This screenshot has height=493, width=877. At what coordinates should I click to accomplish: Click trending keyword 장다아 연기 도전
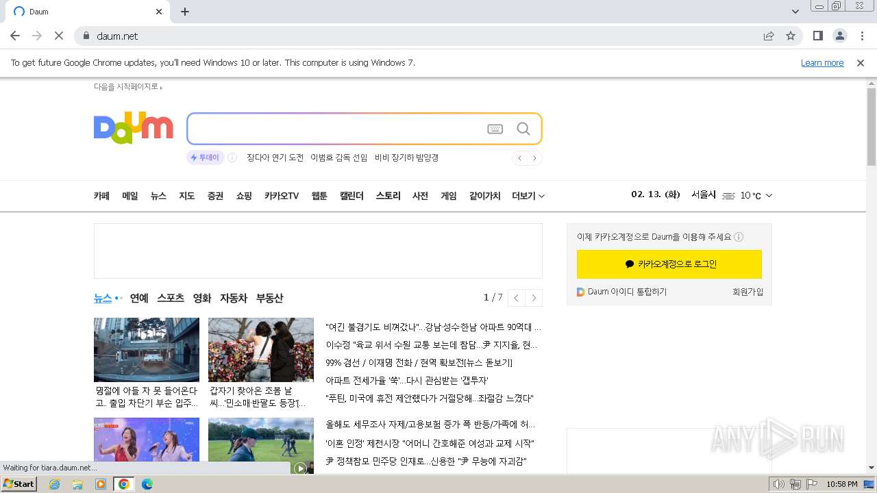275,157
